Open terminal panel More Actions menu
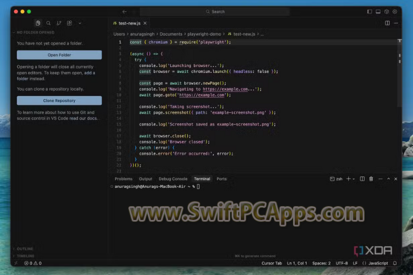The width and height of the screenshot is (413, 275). (380, 179)
